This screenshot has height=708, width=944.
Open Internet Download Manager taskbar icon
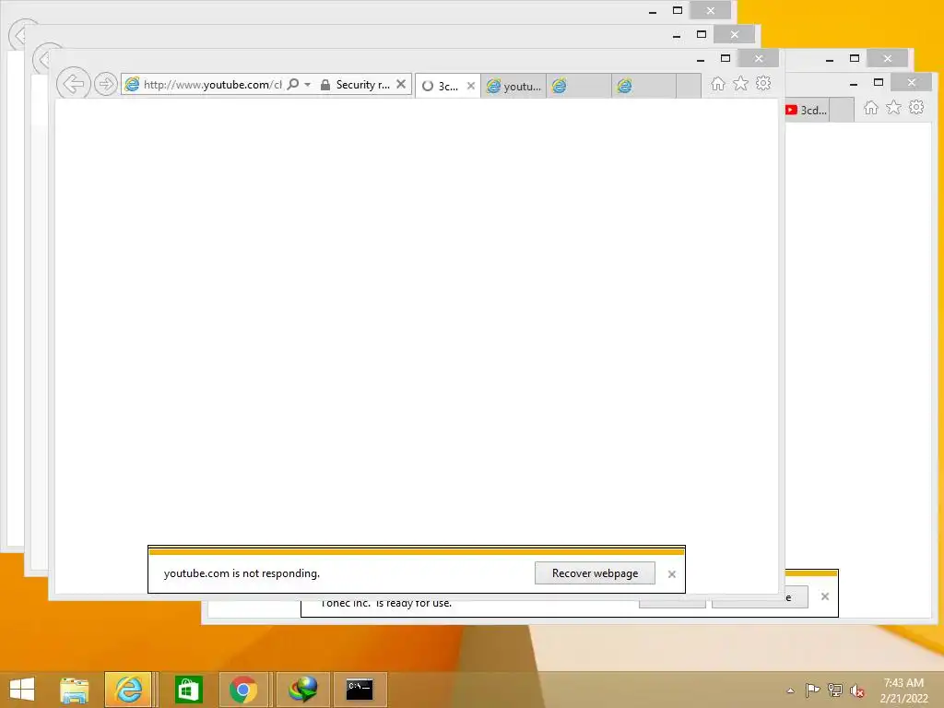[x=302, y=690]
